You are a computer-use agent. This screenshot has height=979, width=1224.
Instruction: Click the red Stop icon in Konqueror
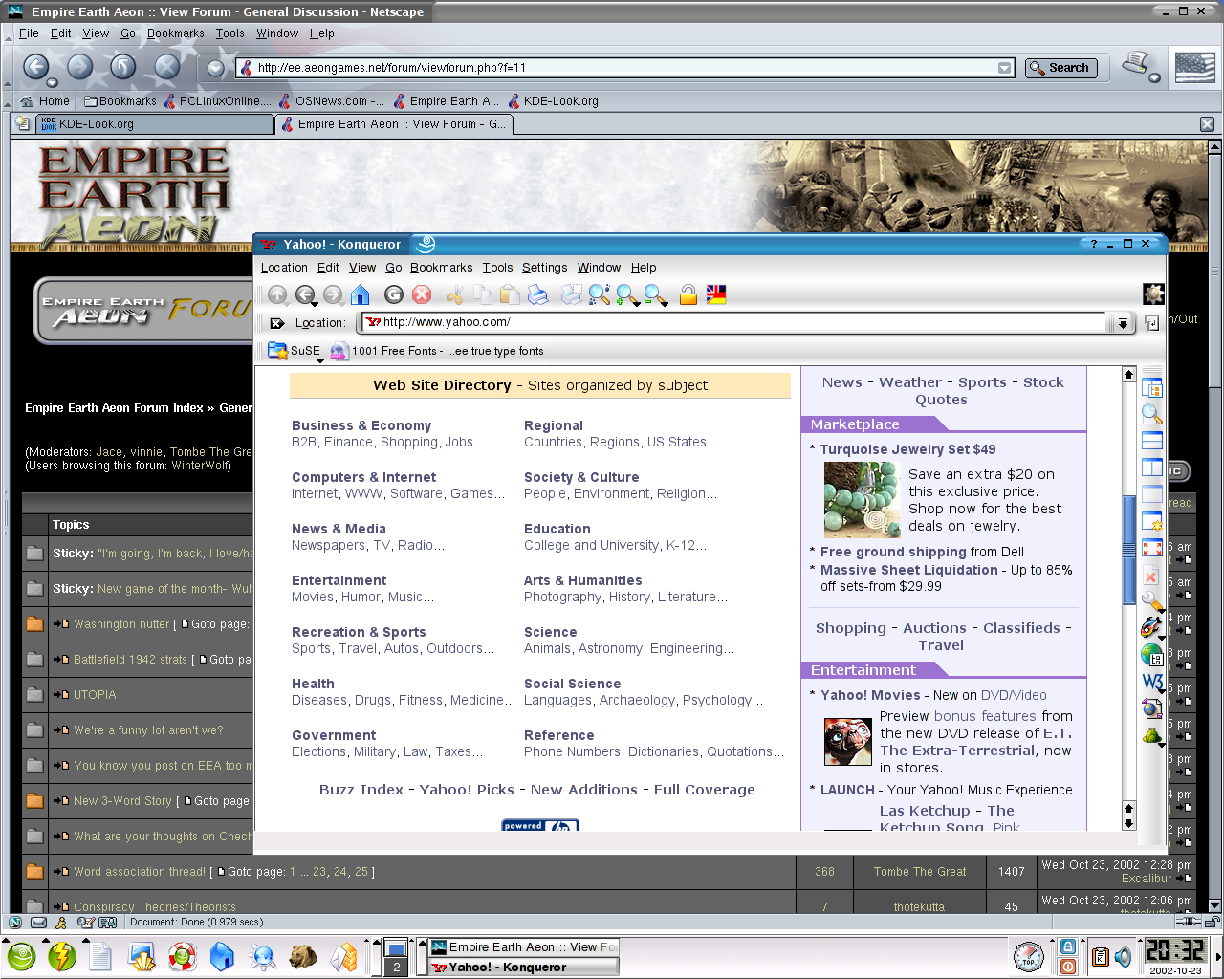coord(422,295)
